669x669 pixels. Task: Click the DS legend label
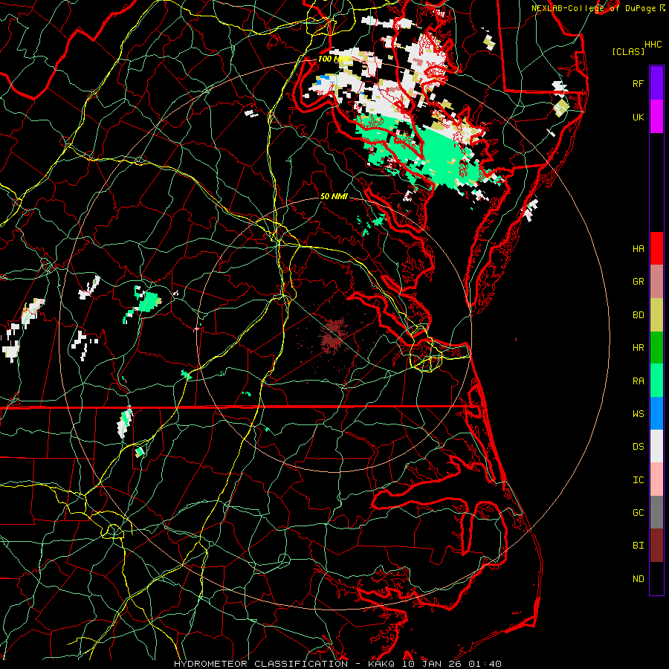pyautogui.click(x=638, y=447)
